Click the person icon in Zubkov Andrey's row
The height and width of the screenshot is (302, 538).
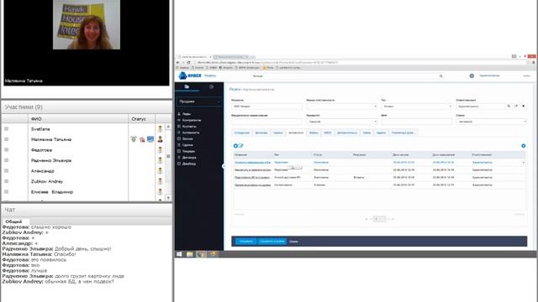160,181
